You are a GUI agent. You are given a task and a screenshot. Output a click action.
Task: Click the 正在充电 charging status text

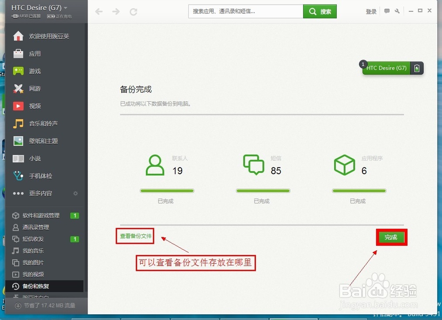coord(63,17)
